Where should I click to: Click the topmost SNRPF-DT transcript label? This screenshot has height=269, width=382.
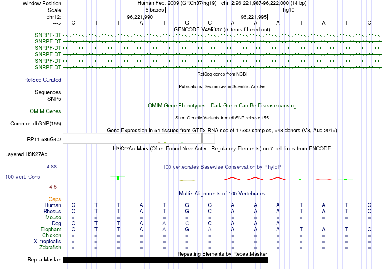(48, 35)
